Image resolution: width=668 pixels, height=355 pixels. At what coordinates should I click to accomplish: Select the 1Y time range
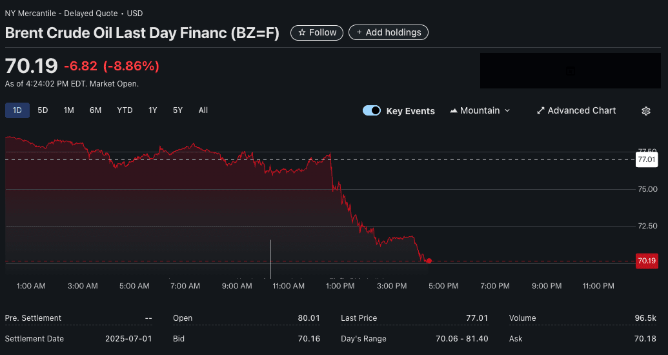coord(153,110)
